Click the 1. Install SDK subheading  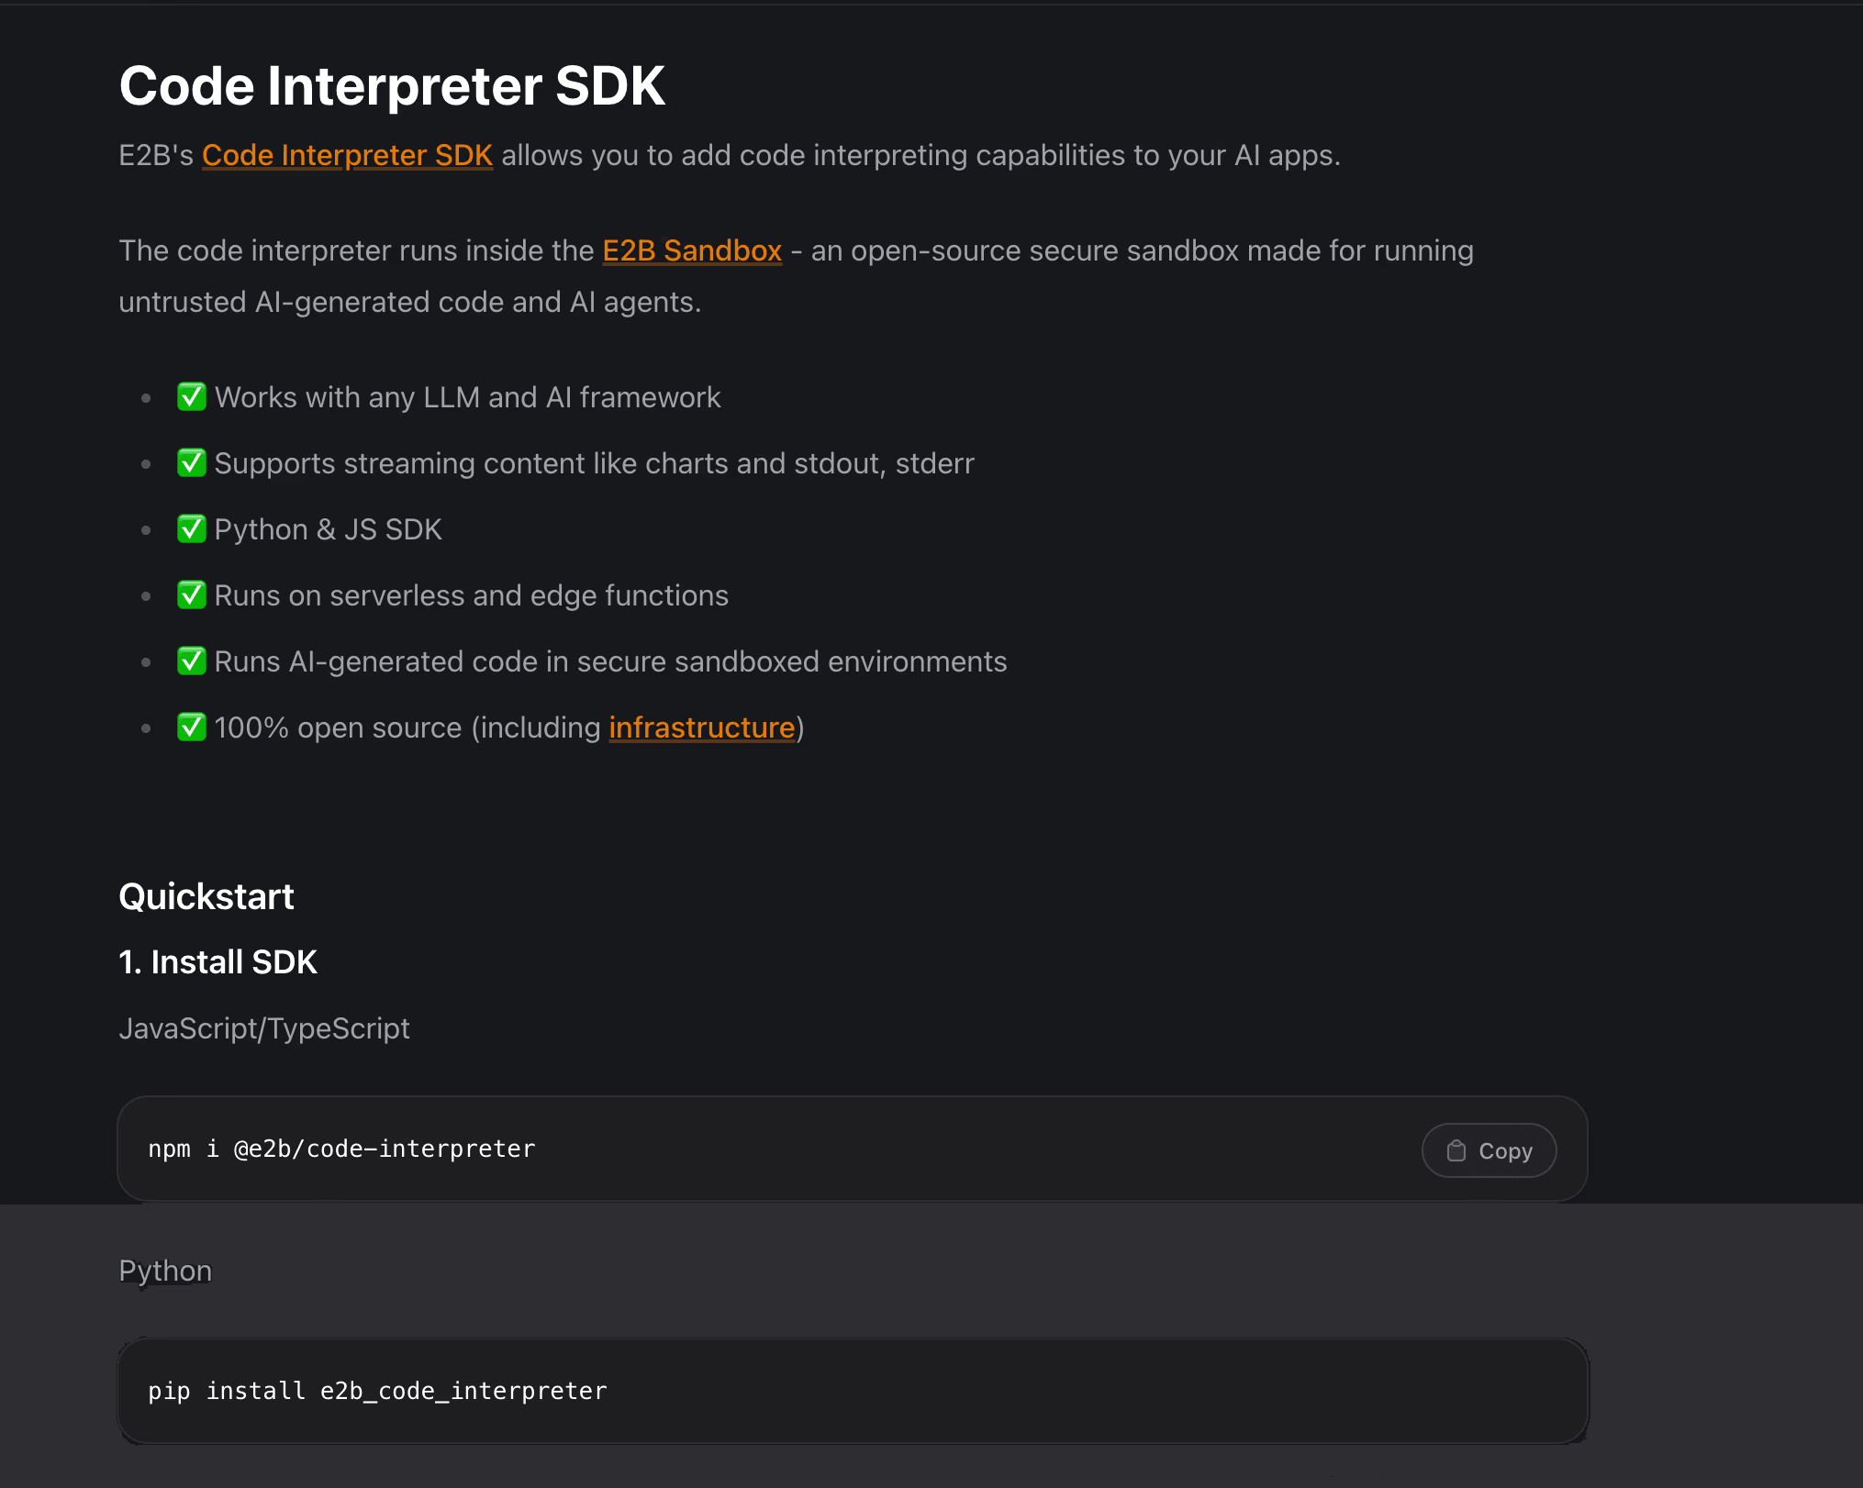point(218,962)
